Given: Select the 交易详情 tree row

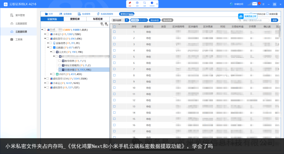Looking at the screenshot, I should click(x=84, y=70).
